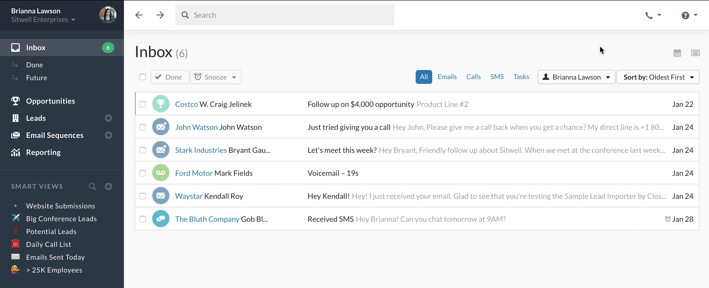This screenshot has width=709, height=288.
Task: Create a new email sequence with plus icon
Action: pos(108,135)
